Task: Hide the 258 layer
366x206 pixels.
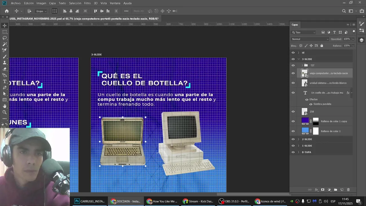Action: pyautogui.click(x=293, y=112)
